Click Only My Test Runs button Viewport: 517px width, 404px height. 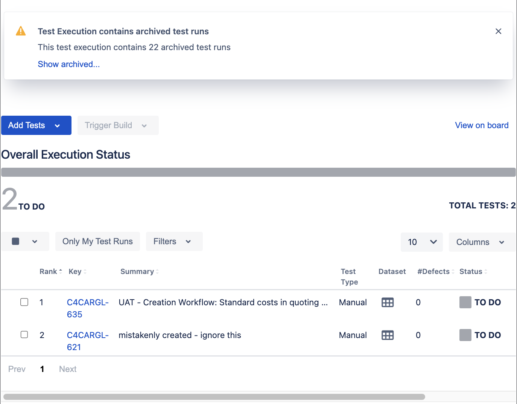point(97,241)
